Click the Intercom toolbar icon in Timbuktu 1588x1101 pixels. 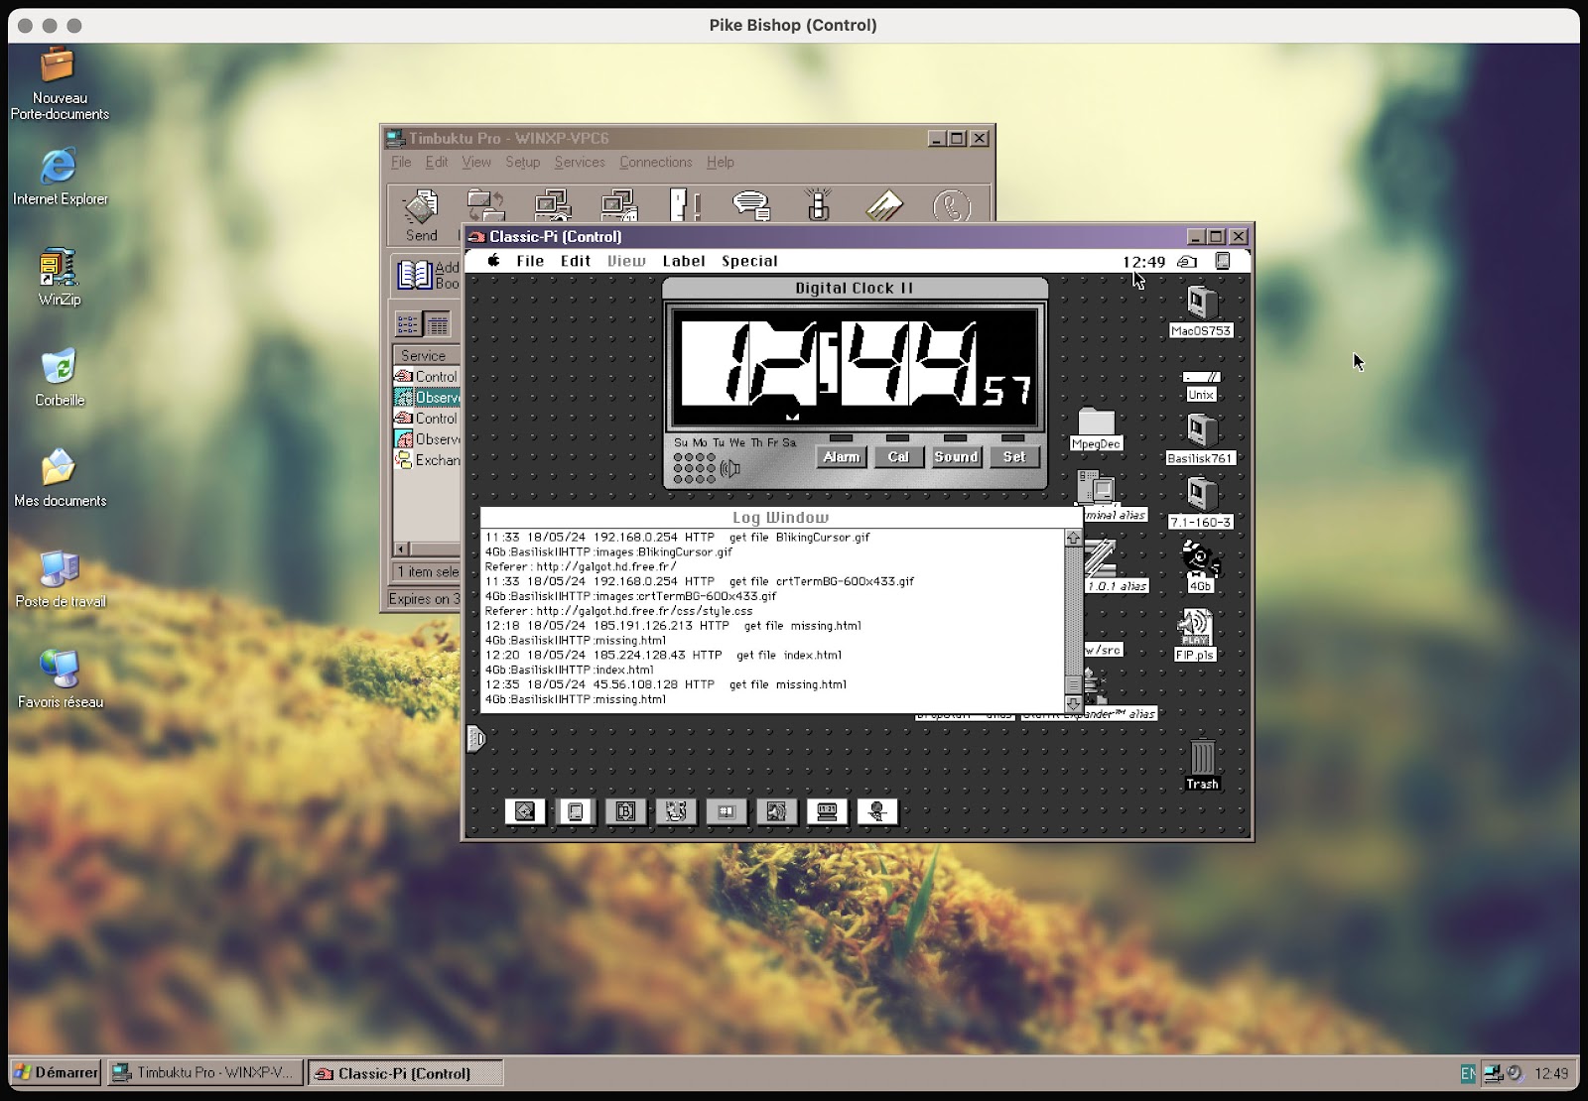[818, 205]
